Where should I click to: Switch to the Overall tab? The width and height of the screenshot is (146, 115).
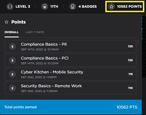click(x=12, y=32)
